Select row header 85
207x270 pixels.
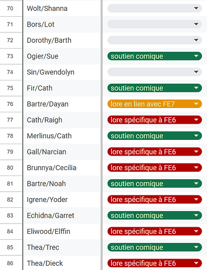10,247
